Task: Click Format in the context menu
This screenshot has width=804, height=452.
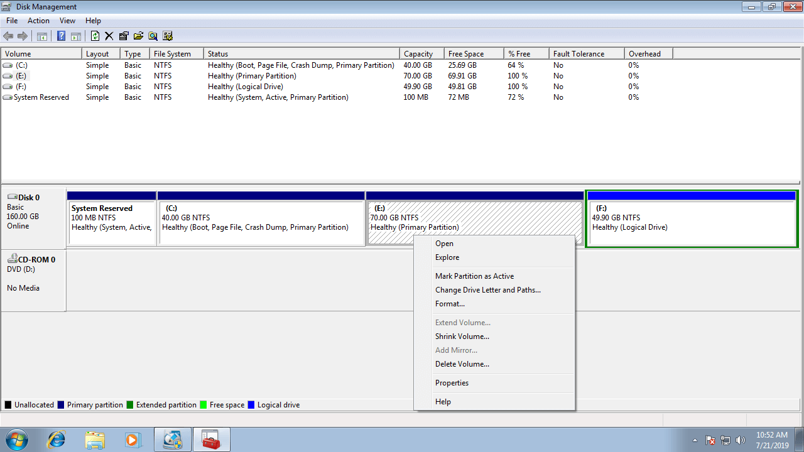Action: [450, 304]
